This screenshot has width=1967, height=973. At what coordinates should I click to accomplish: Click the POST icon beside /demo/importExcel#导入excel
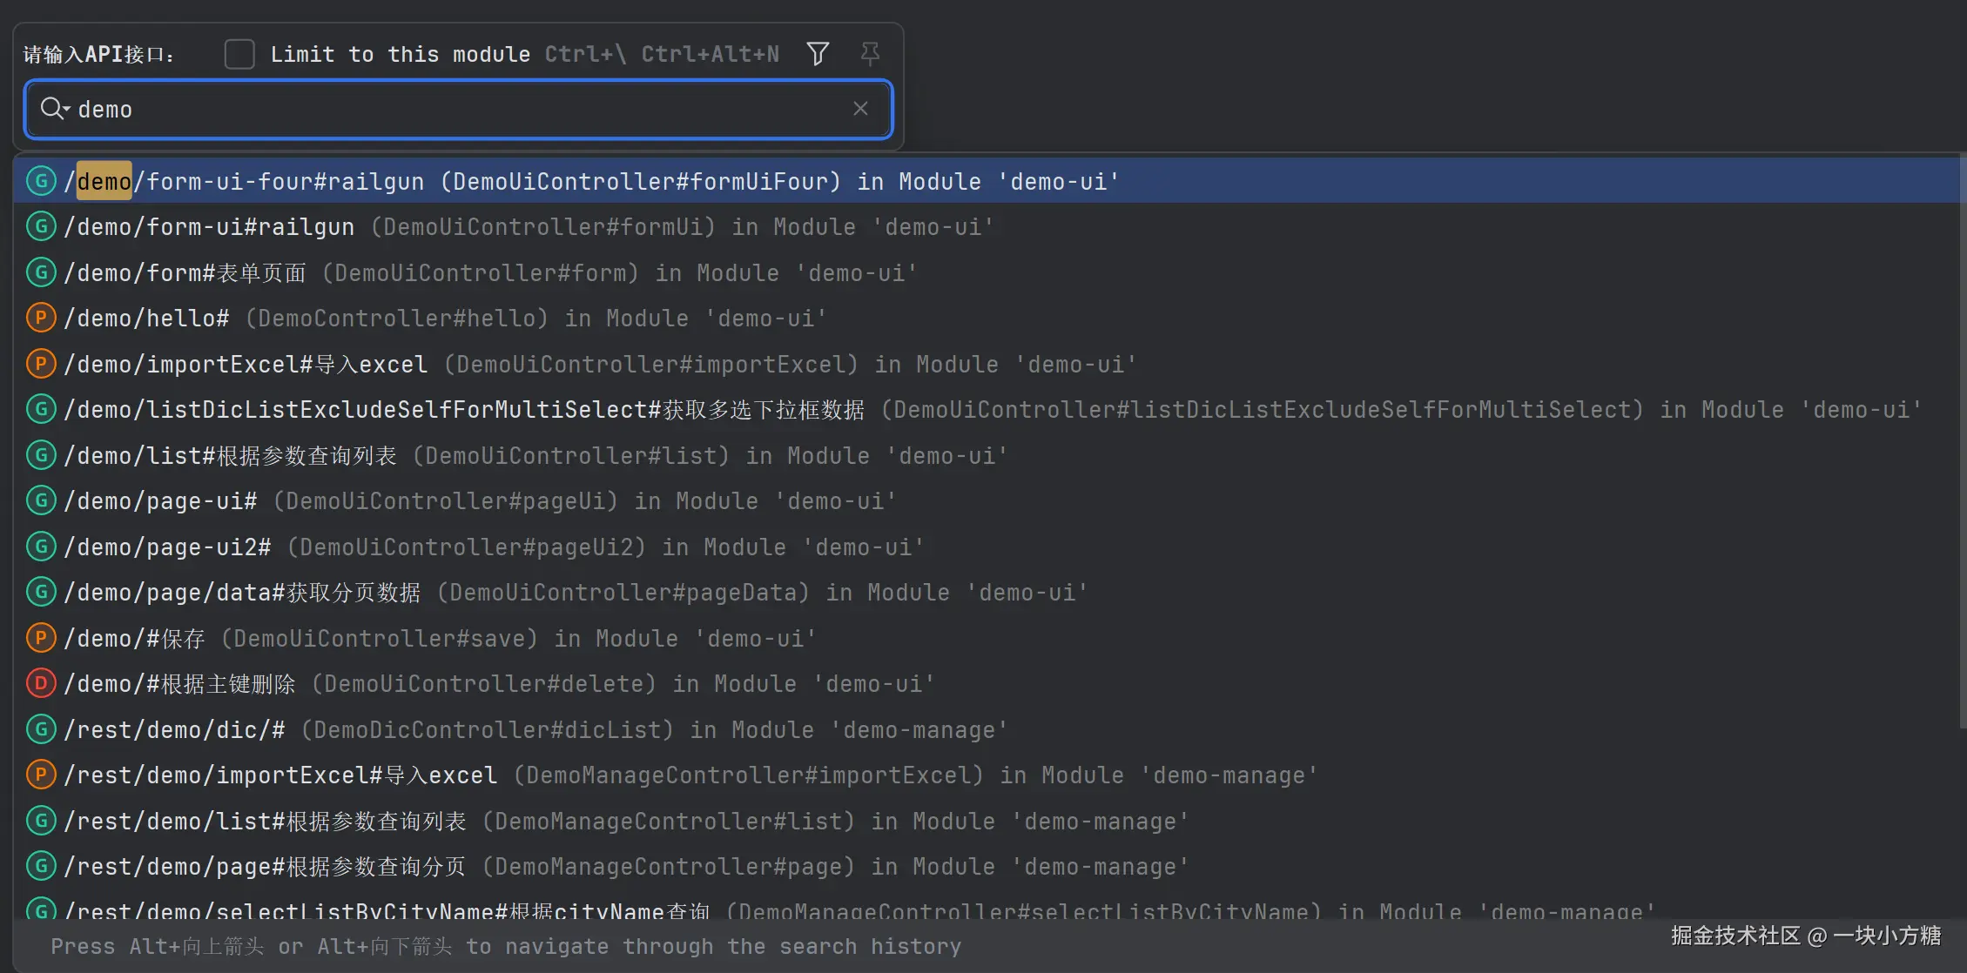pyautogui.click(x=41, y=364)
